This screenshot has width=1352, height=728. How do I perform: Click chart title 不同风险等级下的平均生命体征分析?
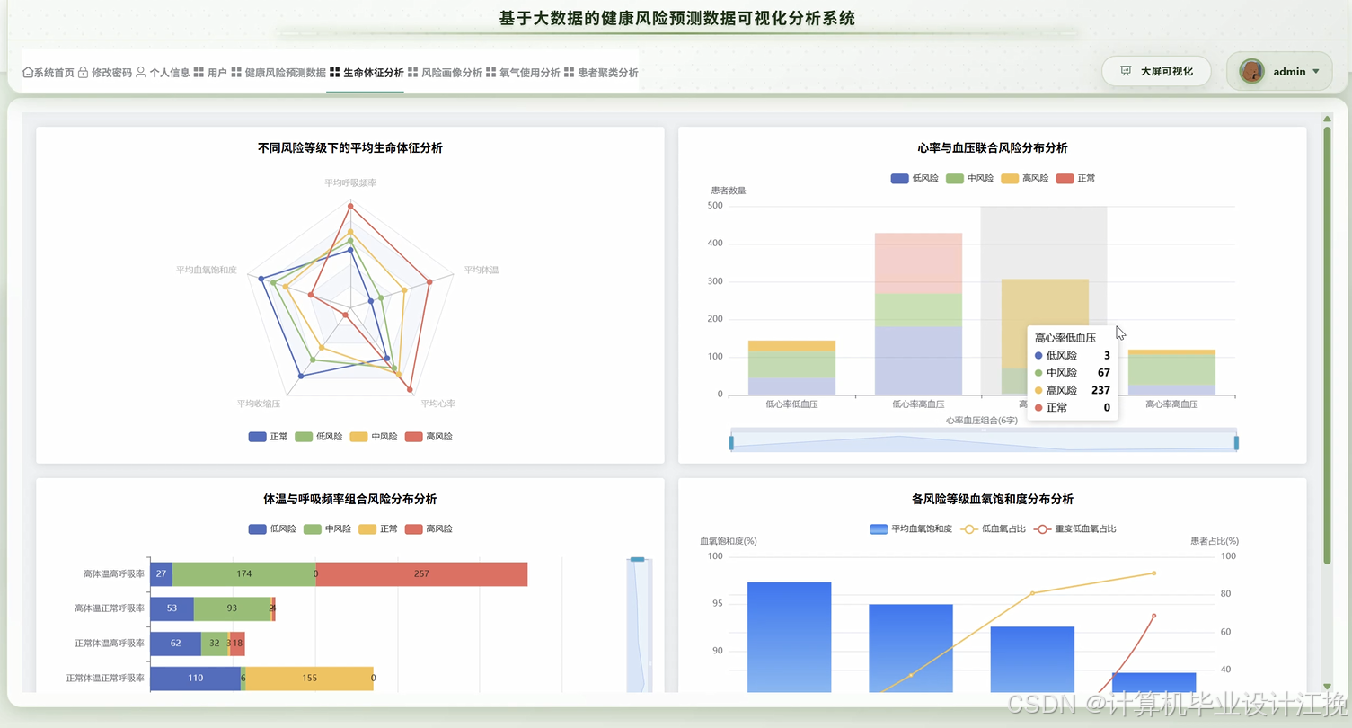click(350, 148)
